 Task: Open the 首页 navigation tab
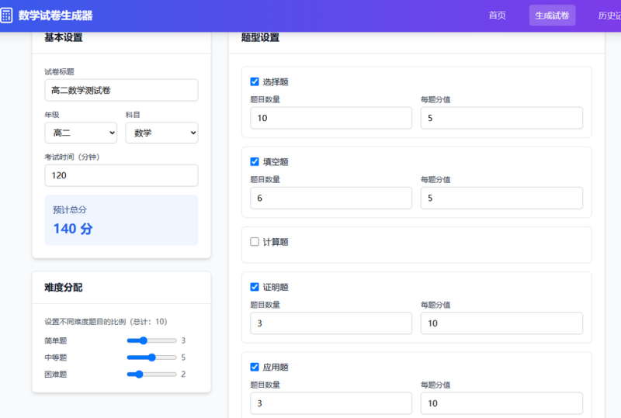497,16
